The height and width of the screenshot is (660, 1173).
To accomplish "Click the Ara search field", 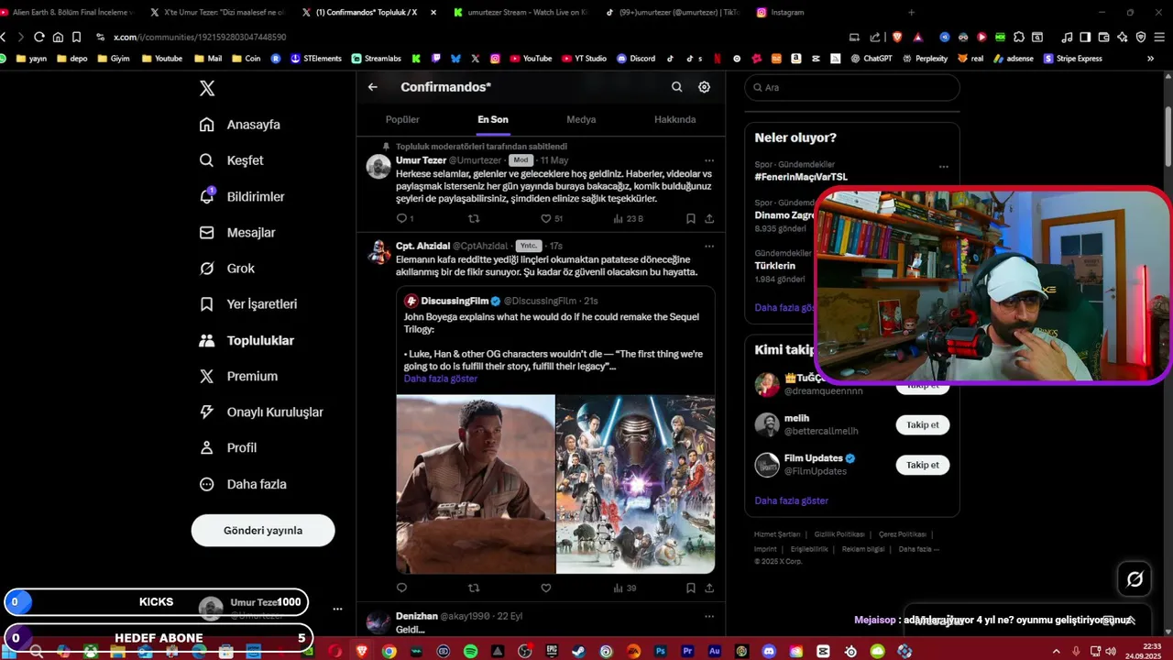I will 852,88.
